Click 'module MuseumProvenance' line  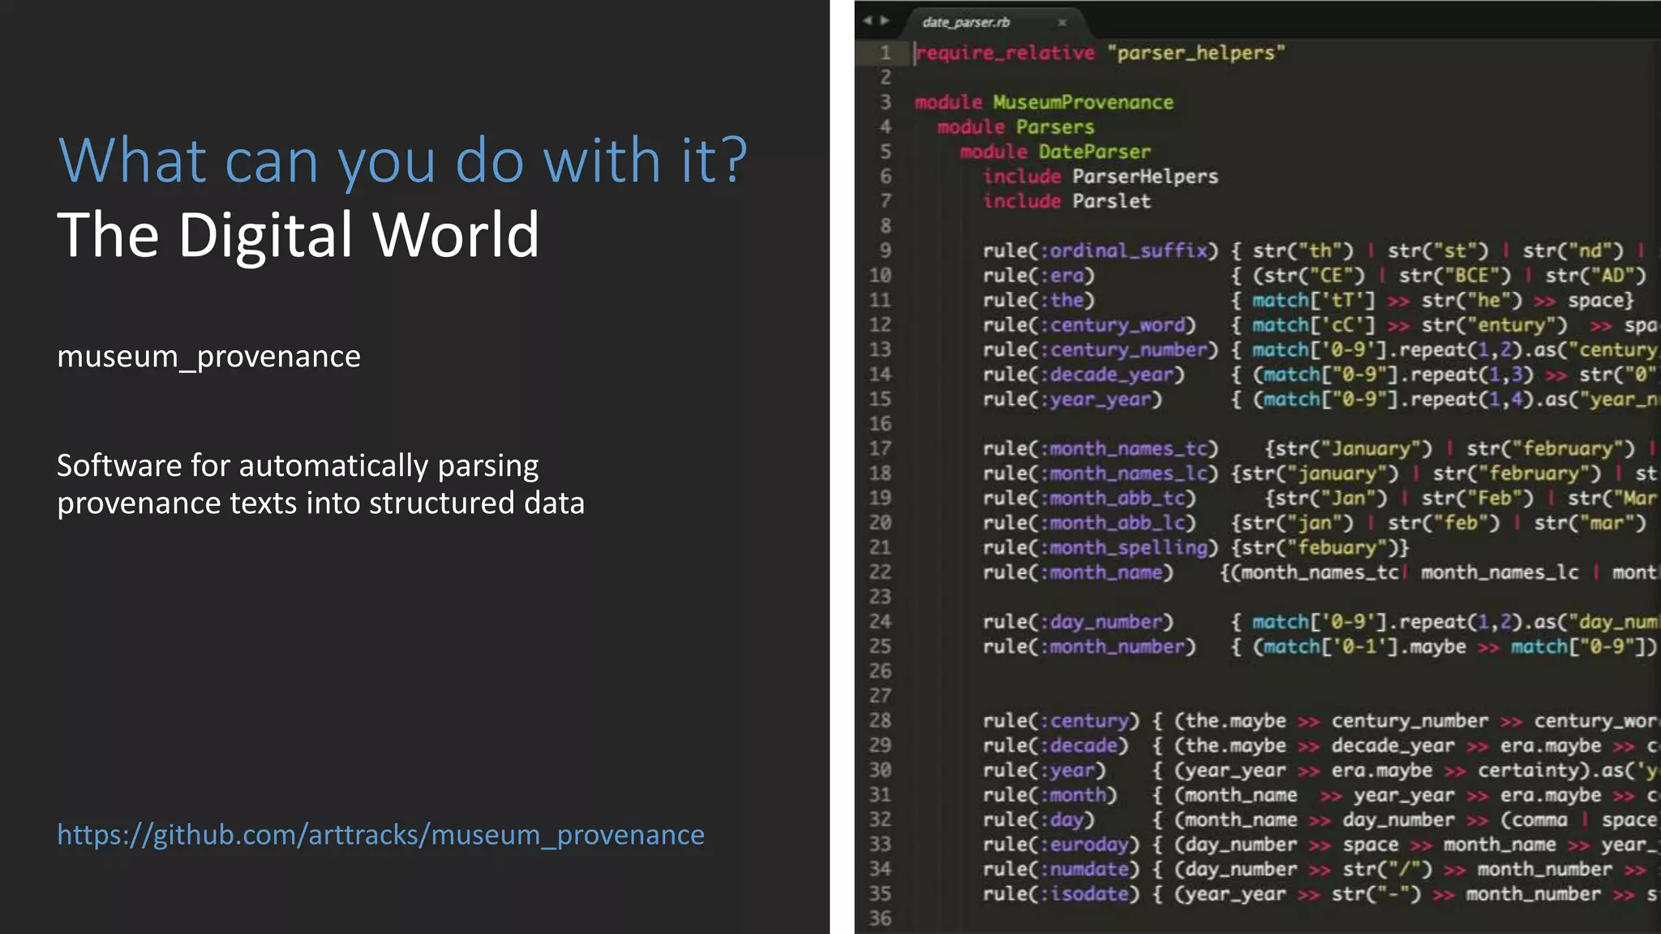pyautogui.click(x=1044, y=102)
